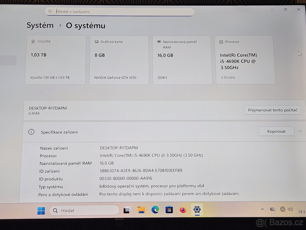Click the Hledat v nastavení search field
306x230 pixels.
119,11
